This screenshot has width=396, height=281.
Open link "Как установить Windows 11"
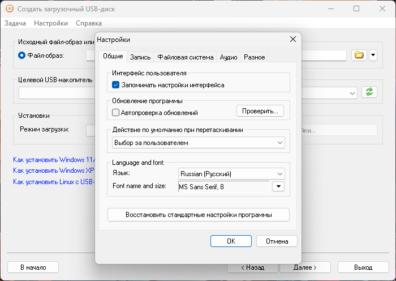[54, 160]
